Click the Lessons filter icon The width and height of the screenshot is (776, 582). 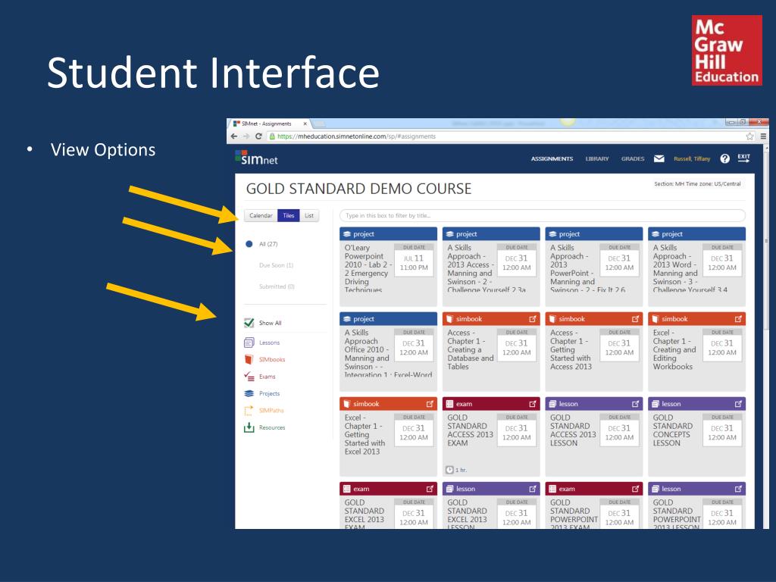click(x=249, y=343)
